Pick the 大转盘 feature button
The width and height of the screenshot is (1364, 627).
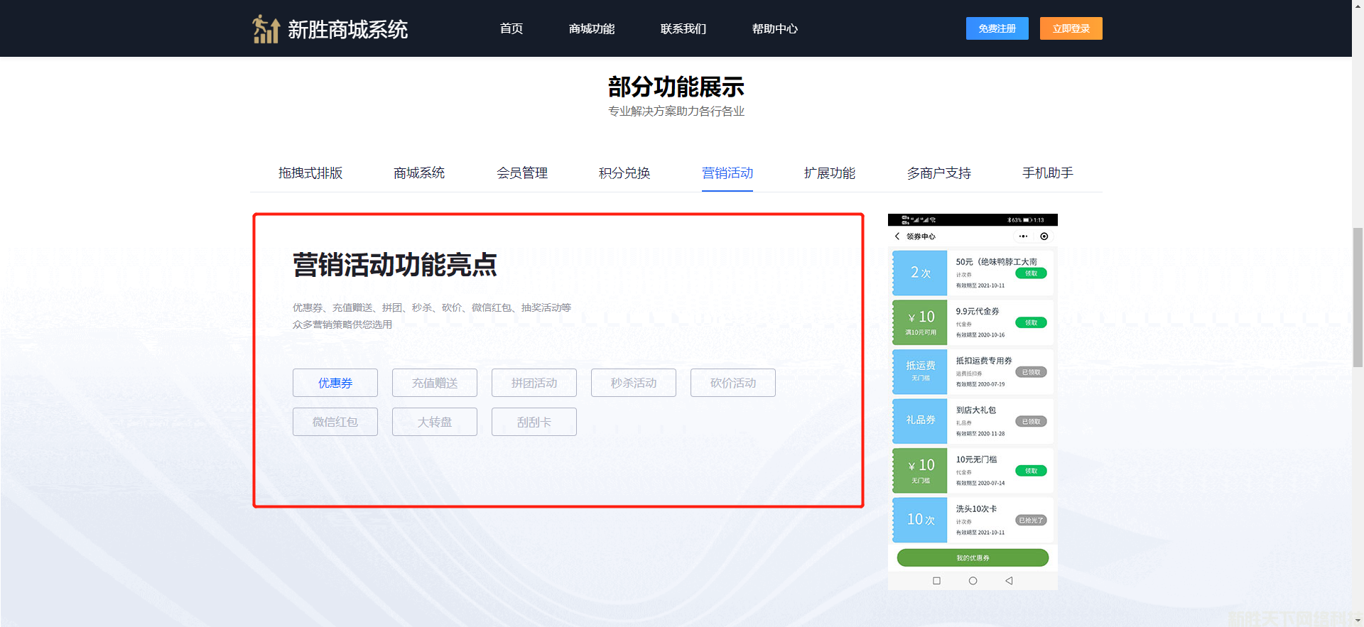(435, 422)
